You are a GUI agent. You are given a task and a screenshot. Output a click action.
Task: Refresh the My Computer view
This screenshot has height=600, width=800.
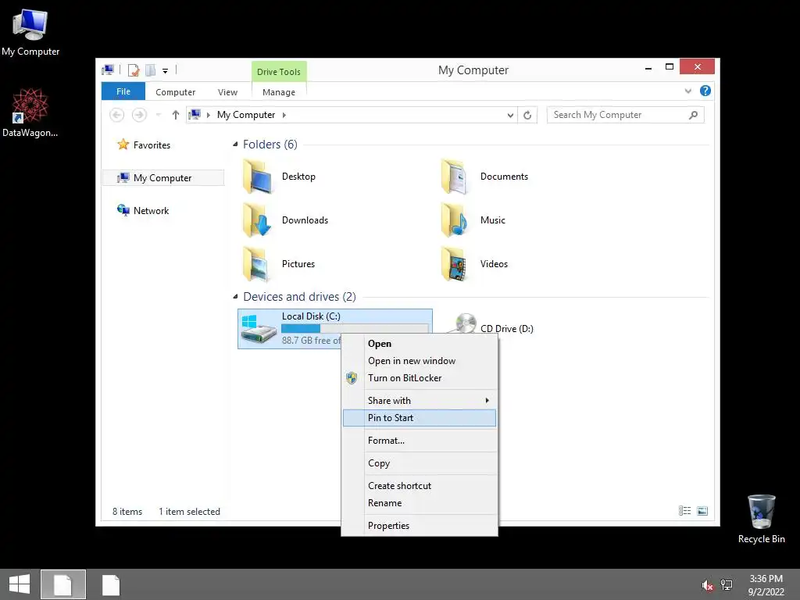pyautogui.click(x=527, y=116)
